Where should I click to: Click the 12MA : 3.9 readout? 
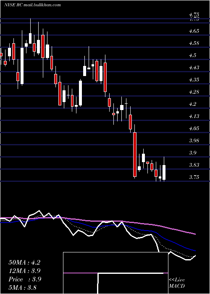[24, 271]
